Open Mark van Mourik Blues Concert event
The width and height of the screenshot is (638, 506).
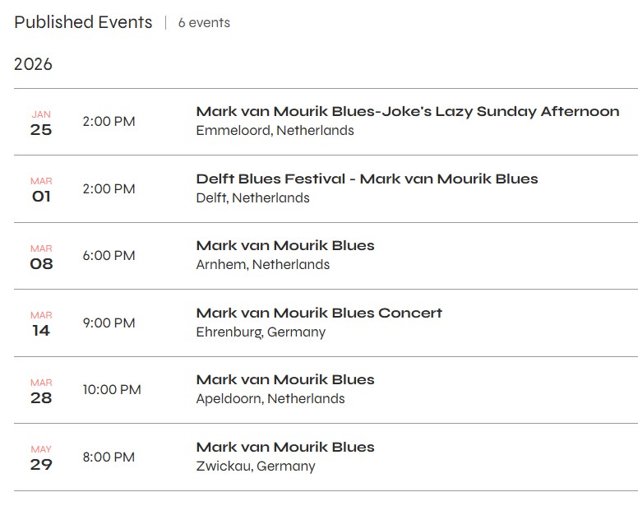click(319, 313)
